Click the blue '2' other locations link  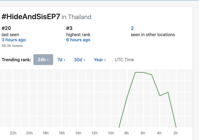point(132,28)
